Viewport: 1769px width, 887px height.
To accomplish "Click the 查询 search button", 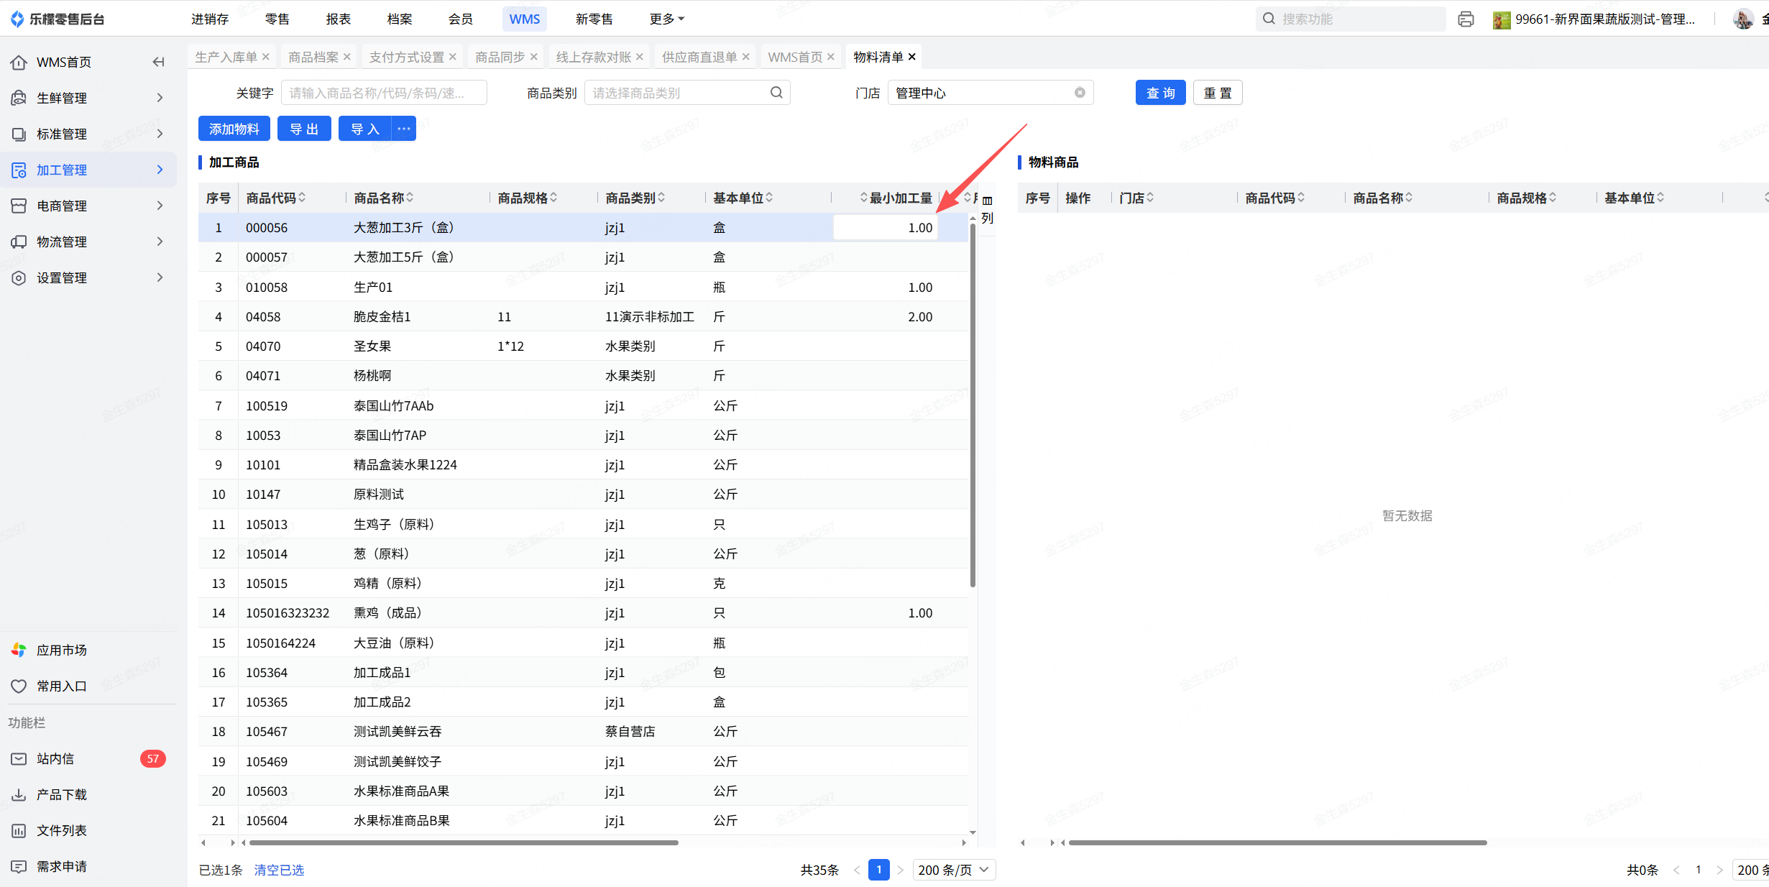I will (x=1160, y=93).
